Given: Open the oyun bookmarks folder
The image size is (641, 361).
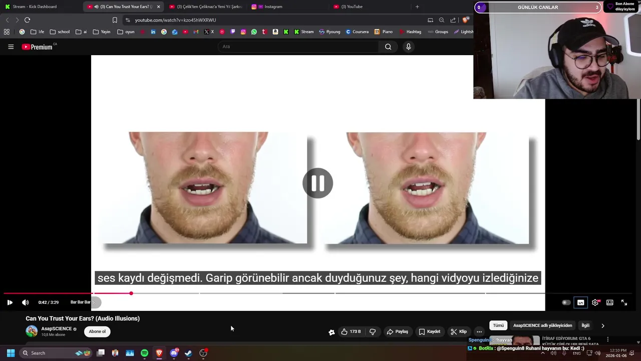Looking at the screenshot, I should pyautogui.click(x=126, y=32).
